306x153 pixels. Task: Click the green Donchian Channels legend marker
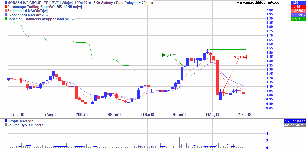coord(6,19)
